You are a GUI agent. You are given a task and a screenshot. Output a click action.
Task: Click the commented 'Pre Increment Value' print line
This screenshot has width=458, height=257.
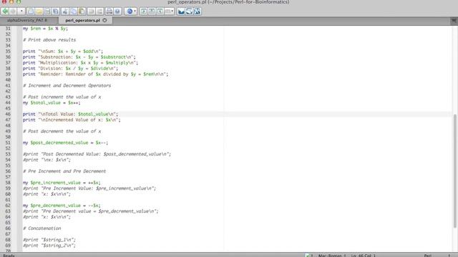89,188
